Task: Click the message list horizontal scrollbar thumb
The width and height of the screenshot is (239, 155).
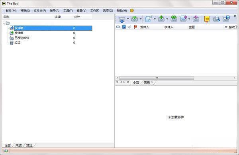Action: point(157,78)
